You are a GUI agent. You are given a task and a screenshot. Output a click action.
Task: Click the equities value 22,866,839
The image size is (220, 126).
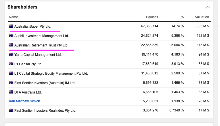click(x=149, y=45)
